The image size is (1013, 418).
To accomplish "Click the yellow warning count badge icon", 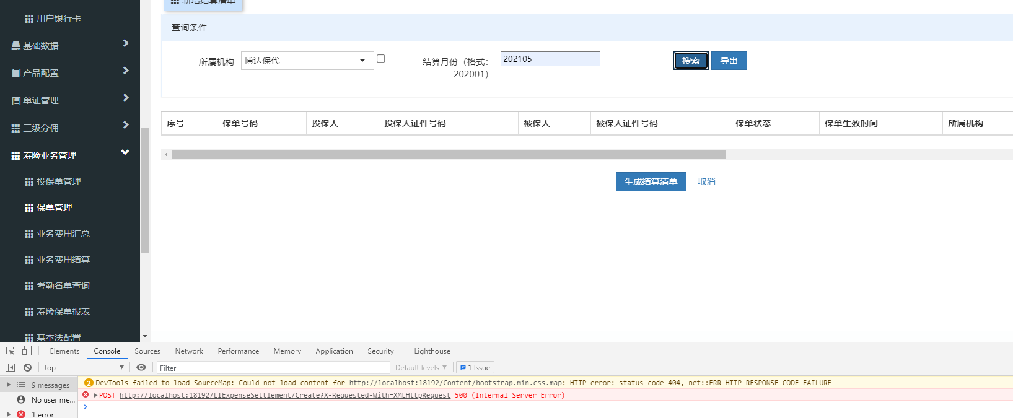I will tap(89, 383).
